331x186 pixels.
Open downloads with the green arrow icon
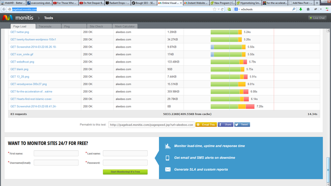click(301, 9)
